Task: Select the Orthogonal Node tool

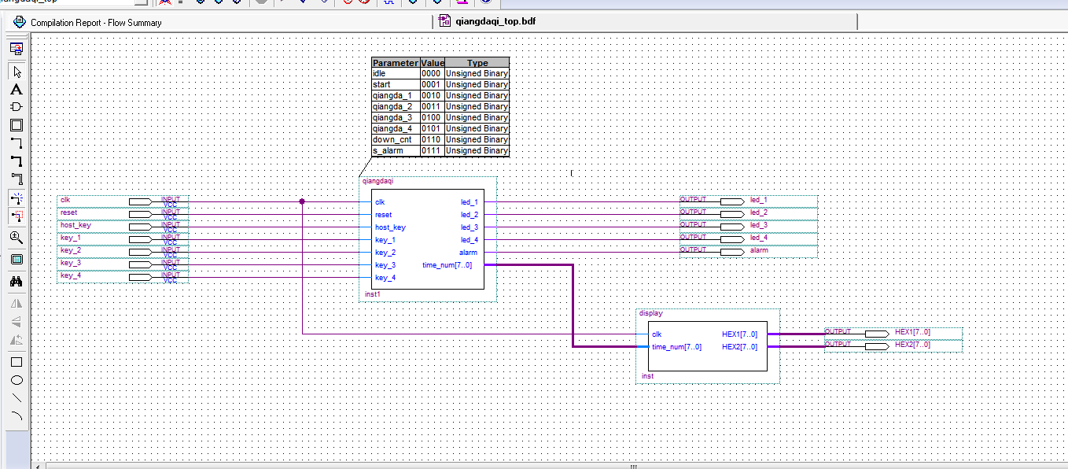Action: pyautogui.click(x=16, y=143)
